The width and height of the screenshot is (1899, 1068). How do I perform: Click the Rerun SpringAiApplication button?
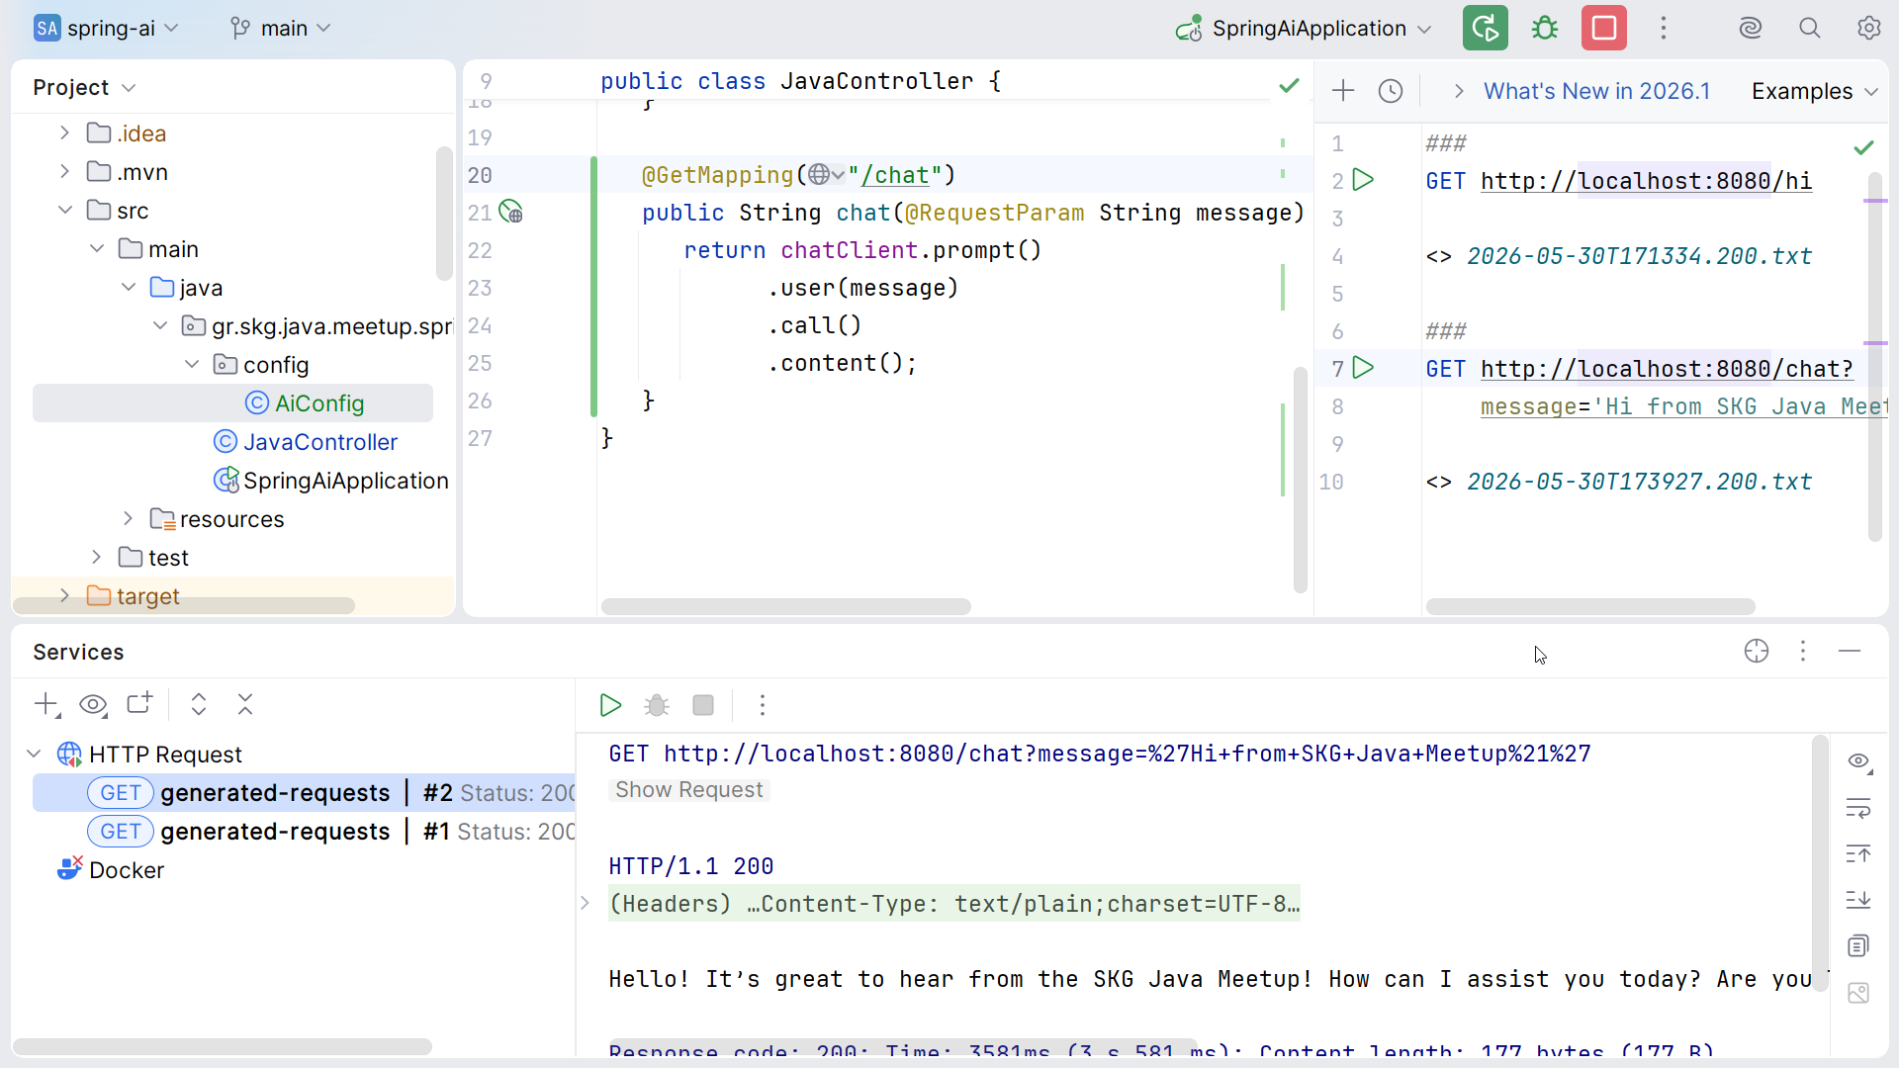point(1485,28)
